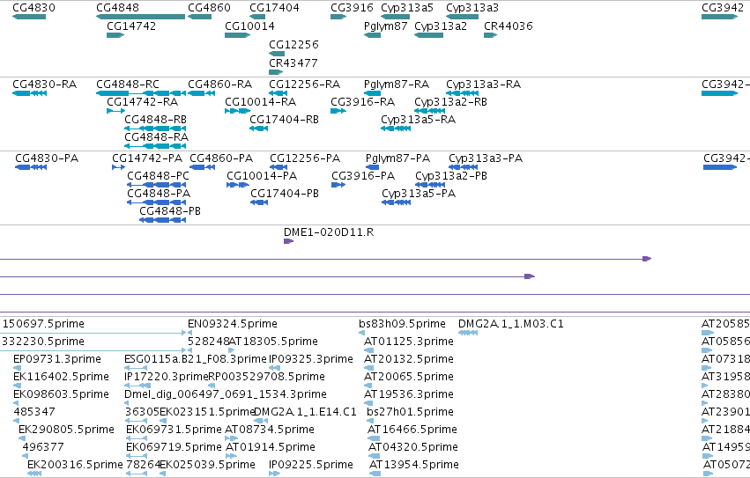750x478 pixels.
Task: Select the CG12256-PA protein label
Action: point(305,158)
